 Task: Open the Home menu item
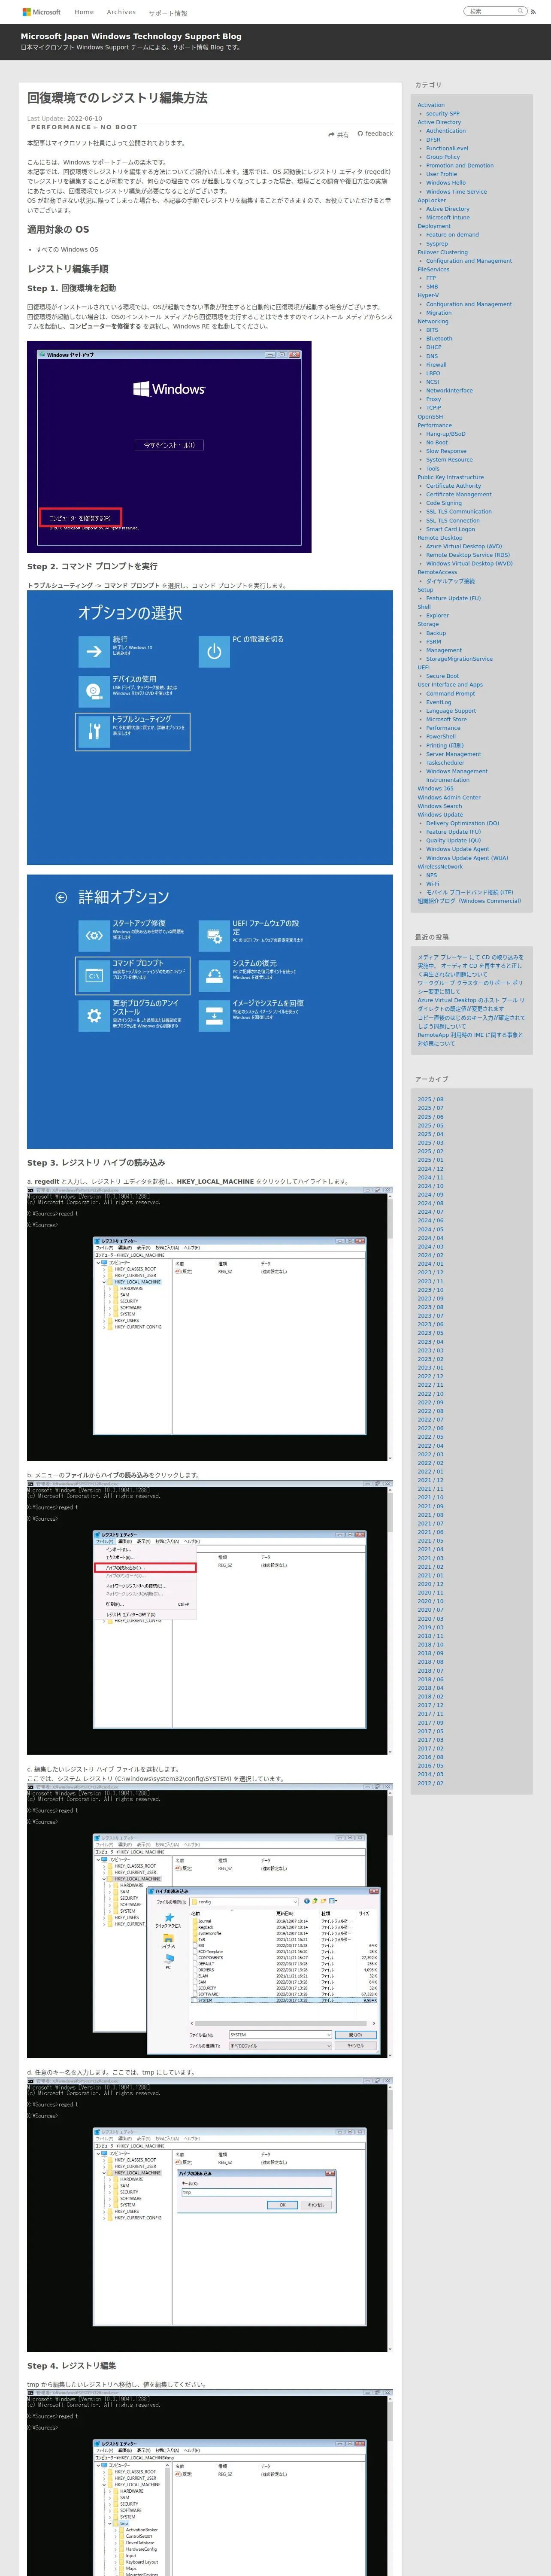click(x=84, y=12)
